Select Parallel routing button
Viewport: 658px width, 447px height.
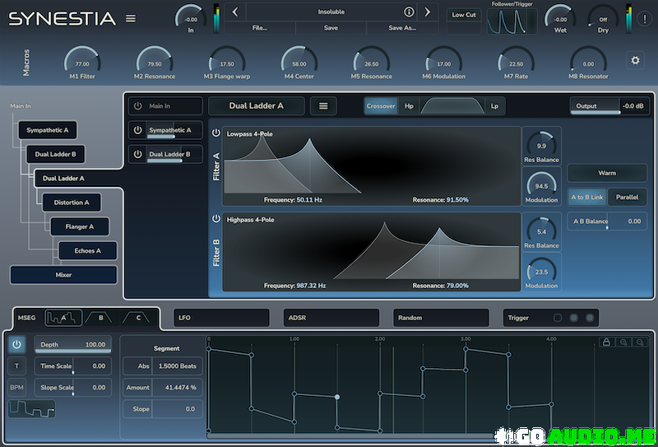pyautogui.click(x=627, y=197)
